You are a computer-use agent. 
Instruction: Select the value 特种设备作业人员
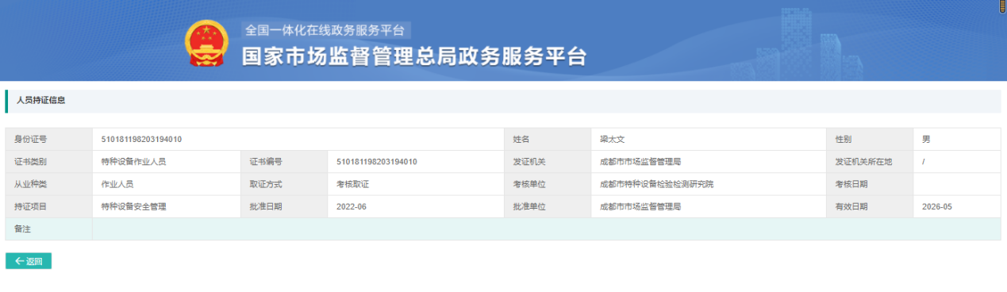tap(133, 162)
